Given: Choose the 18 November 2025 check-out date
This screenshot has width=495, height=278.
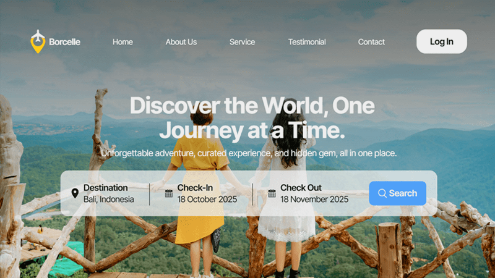Looking at the screenshot, I should (314, 199).
